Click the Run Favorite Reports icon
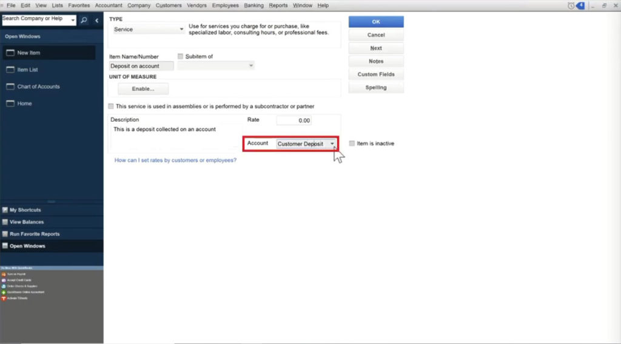Screen dimensions: 621x344 (5, 234)
